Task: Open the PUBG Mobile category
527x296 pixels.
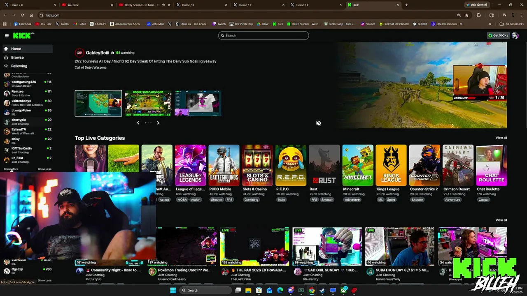Action: pos(224,165)
